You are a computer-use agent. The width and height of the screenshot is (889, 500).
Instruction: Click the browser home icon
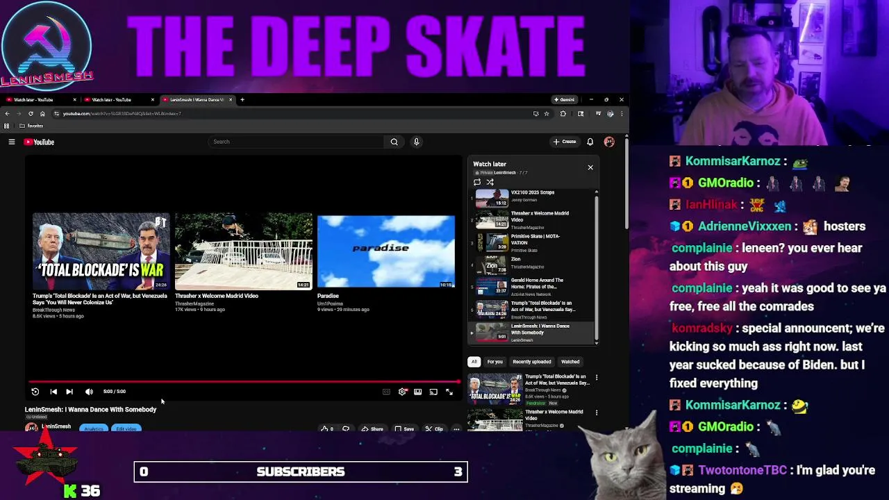pos(42,114)
